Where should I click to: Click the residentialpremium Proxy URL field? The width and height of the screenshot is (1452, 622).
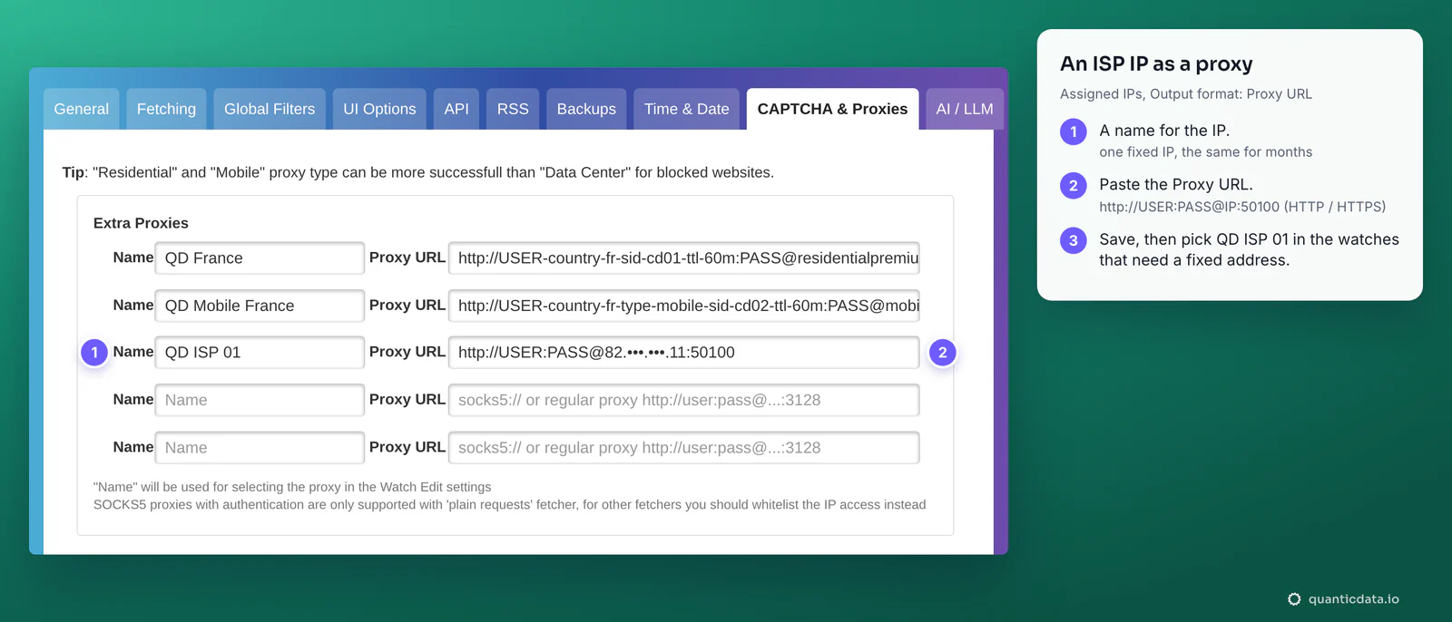pyautogui.click(x=684, y=258)
